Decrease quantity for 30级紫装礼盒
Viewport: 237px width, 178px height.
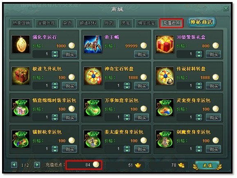(199, 56)
